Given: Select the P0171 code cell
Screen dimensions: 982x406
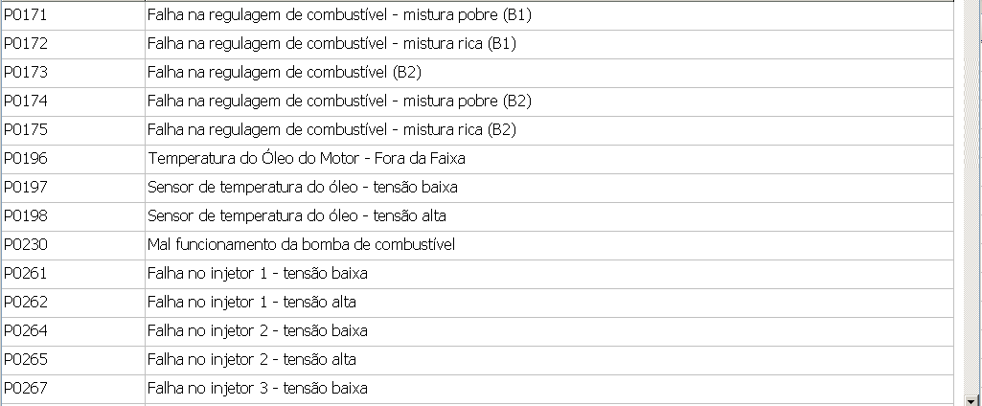Looking at the screenshot, I should coord(26,15).
